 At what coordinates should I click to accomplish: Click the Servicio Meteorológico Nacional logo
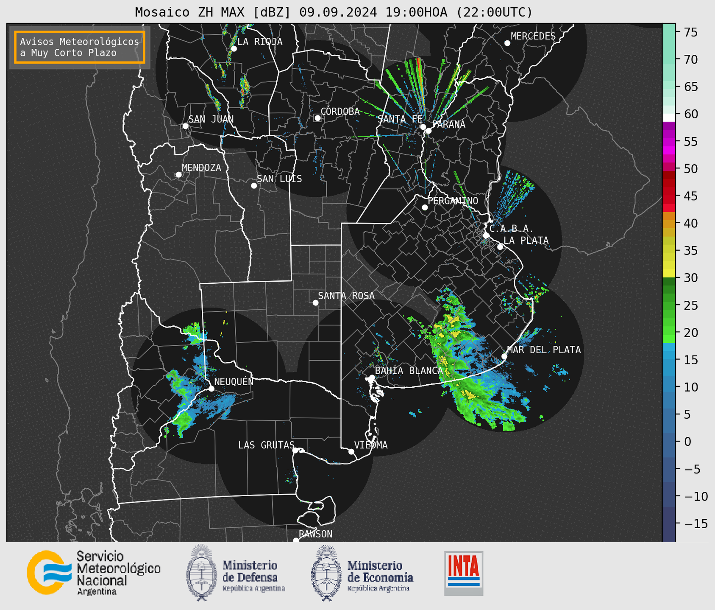coord(94,573)
